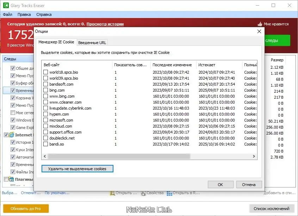Image resolution: width=298 pixels, height=216 pixels.
Task: Uncheck the Game Explorer checkbox in the tree
Action: pos(13,128)
